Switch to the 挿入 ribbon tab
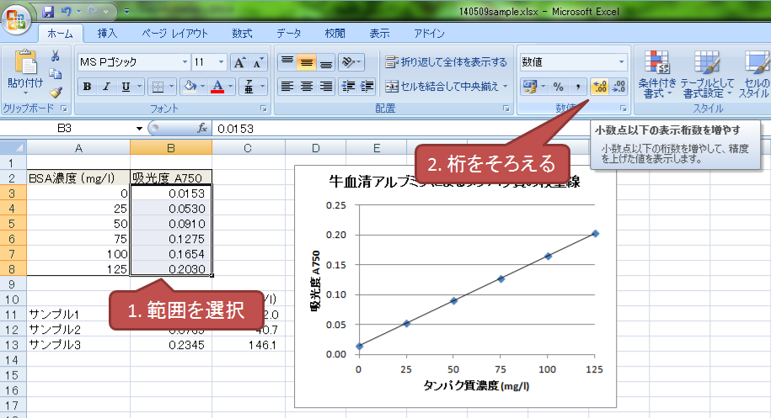771x418 pixels. (107, 34)
